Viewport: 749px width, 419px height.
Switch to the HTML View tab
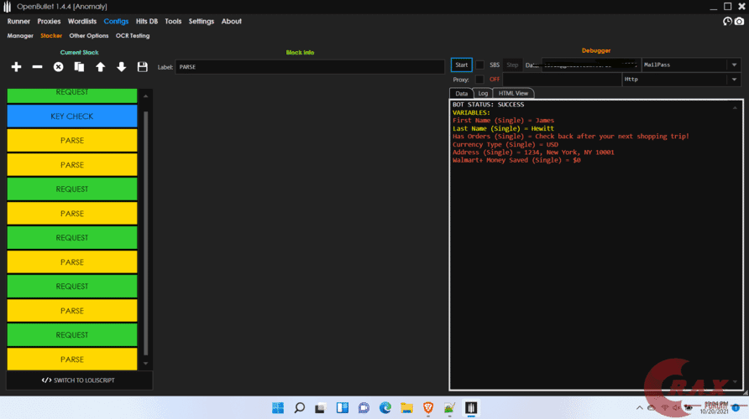(513, 93)
